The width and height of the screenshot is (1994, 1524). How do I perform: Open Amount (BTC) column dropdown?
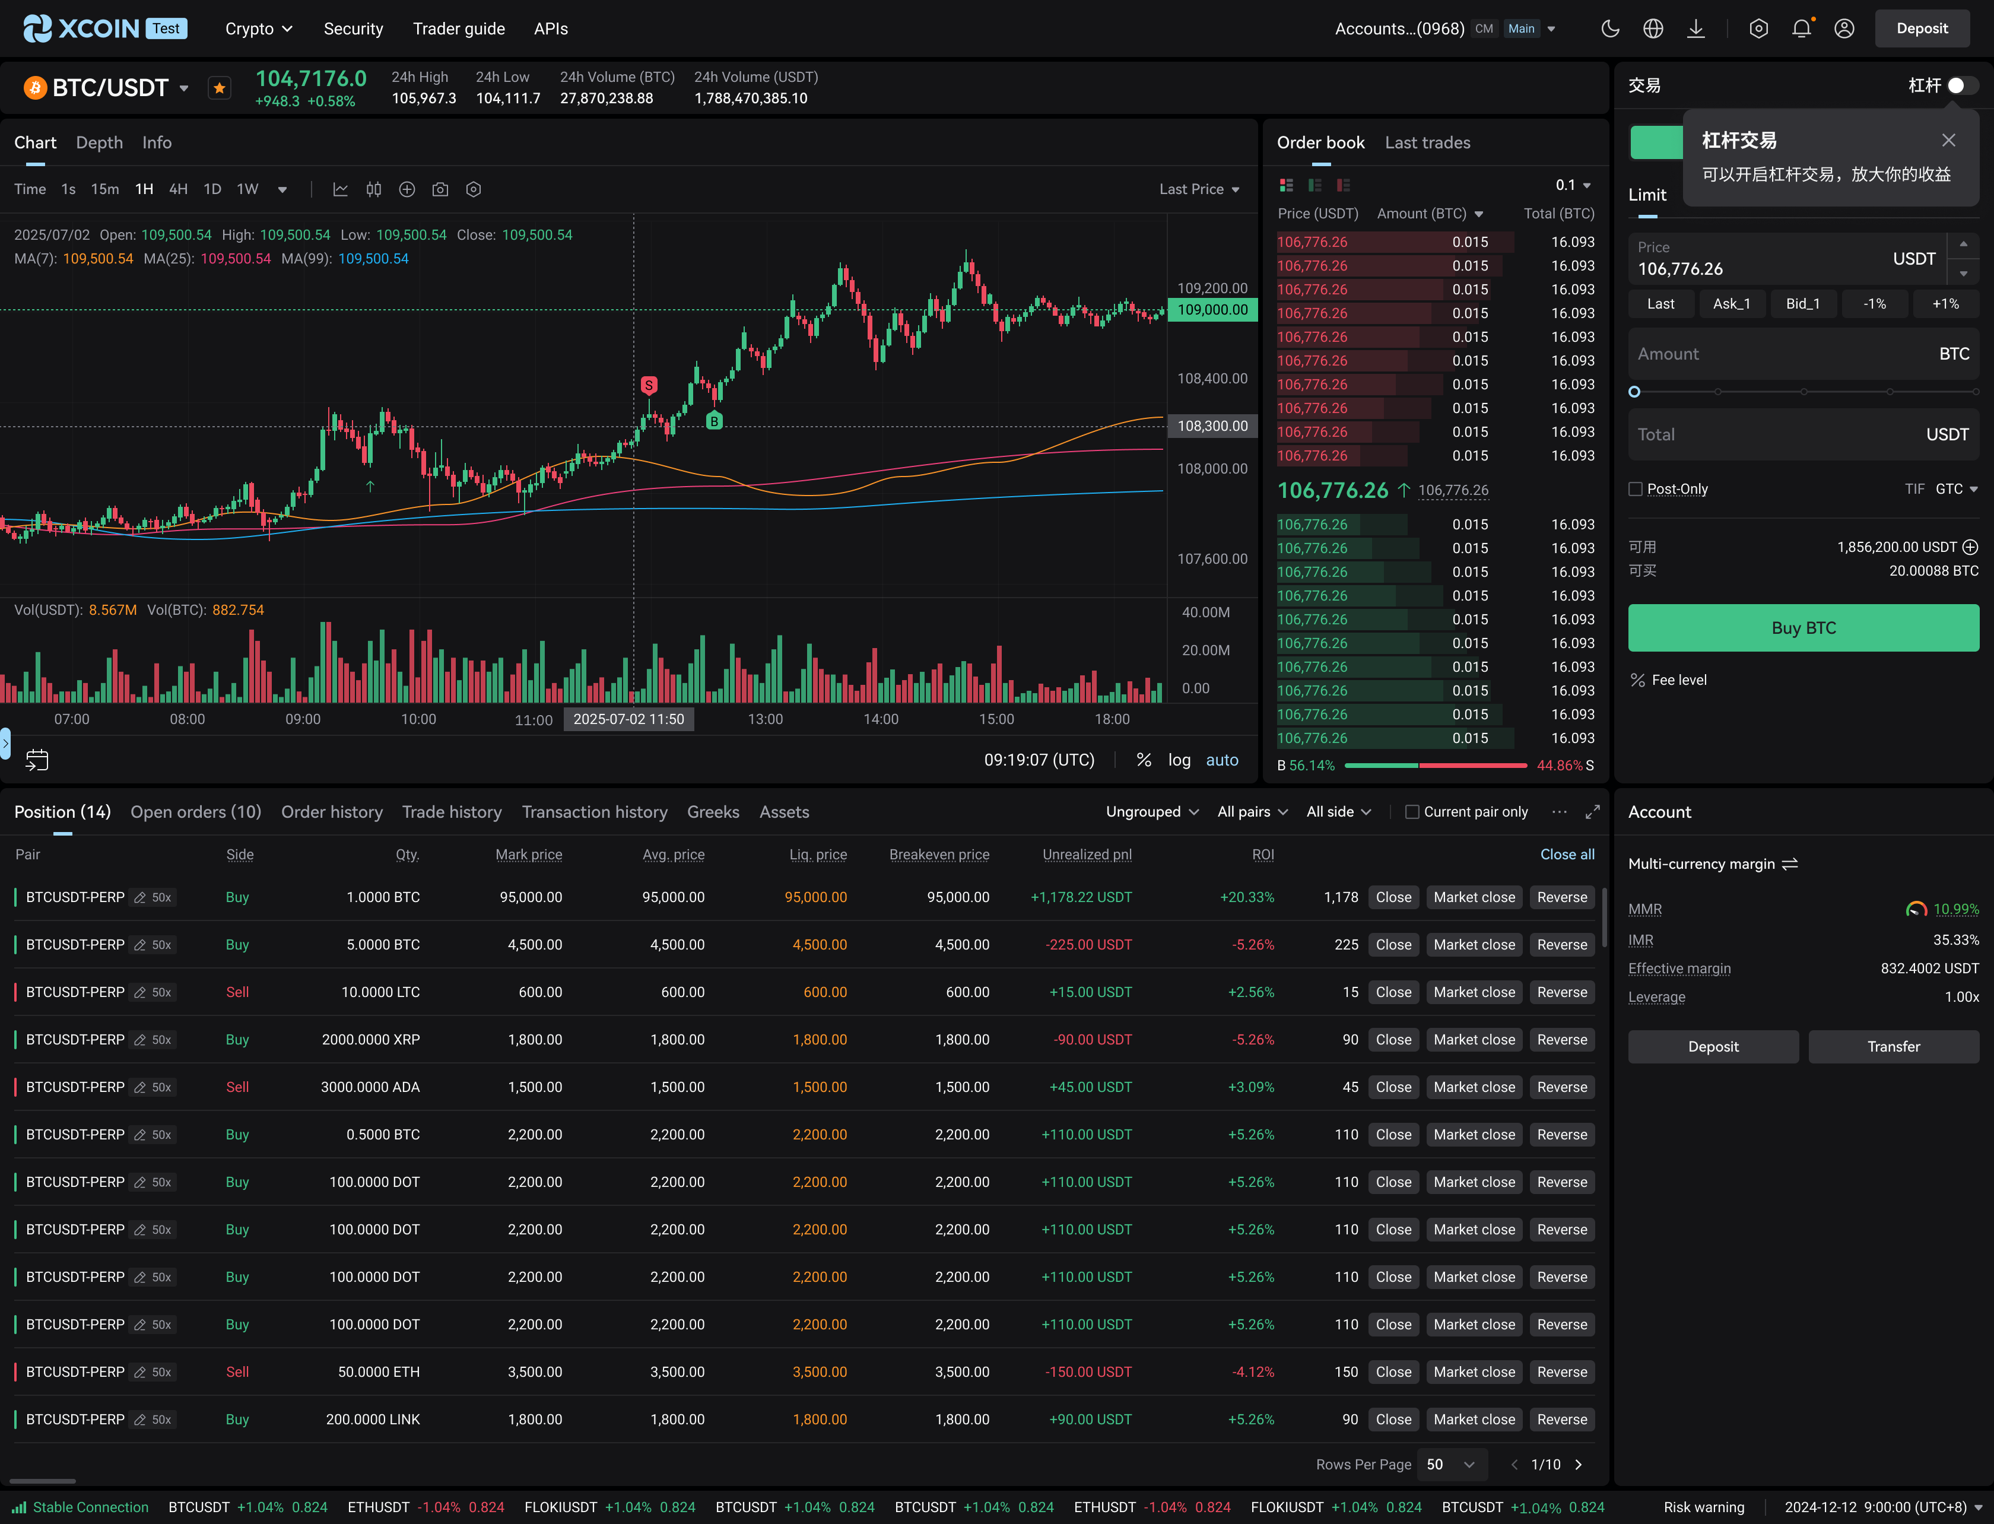(x=1430, y=214)
